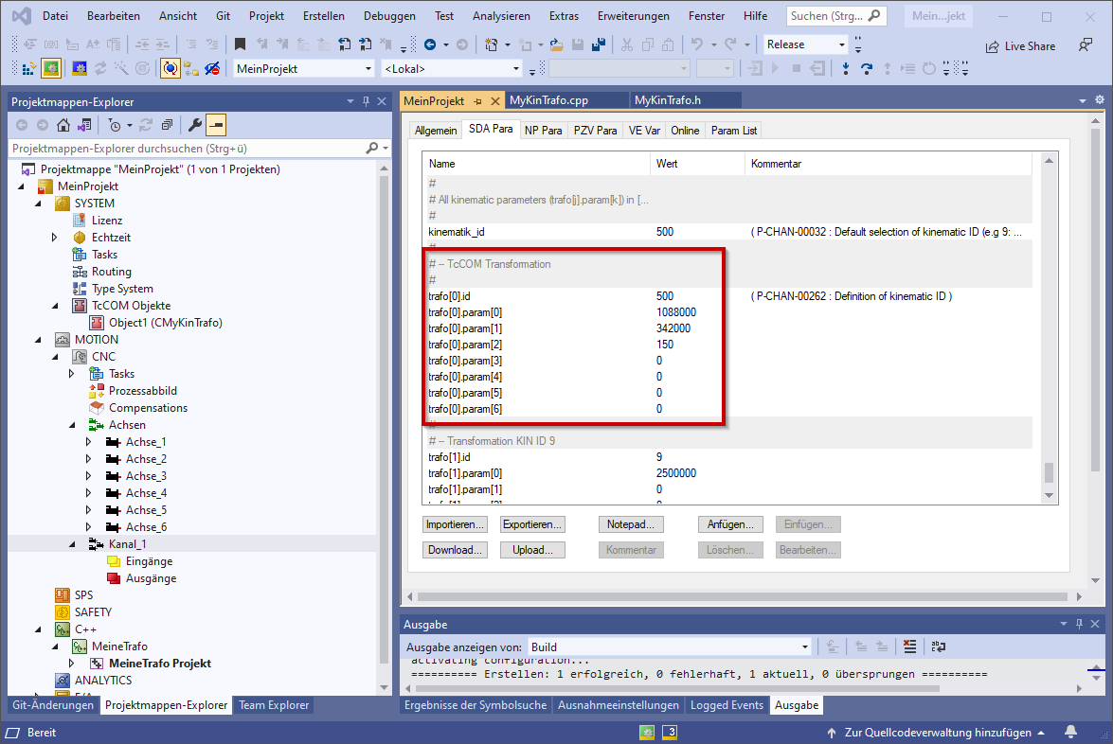Click the crossed-out eye icon in the TwinCAT toolbar
The width and height of the screenshot is (1113, 744).
212,69
